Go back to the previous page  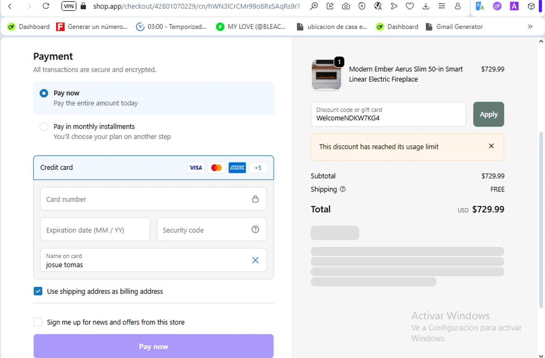click(x=10, y=6)
